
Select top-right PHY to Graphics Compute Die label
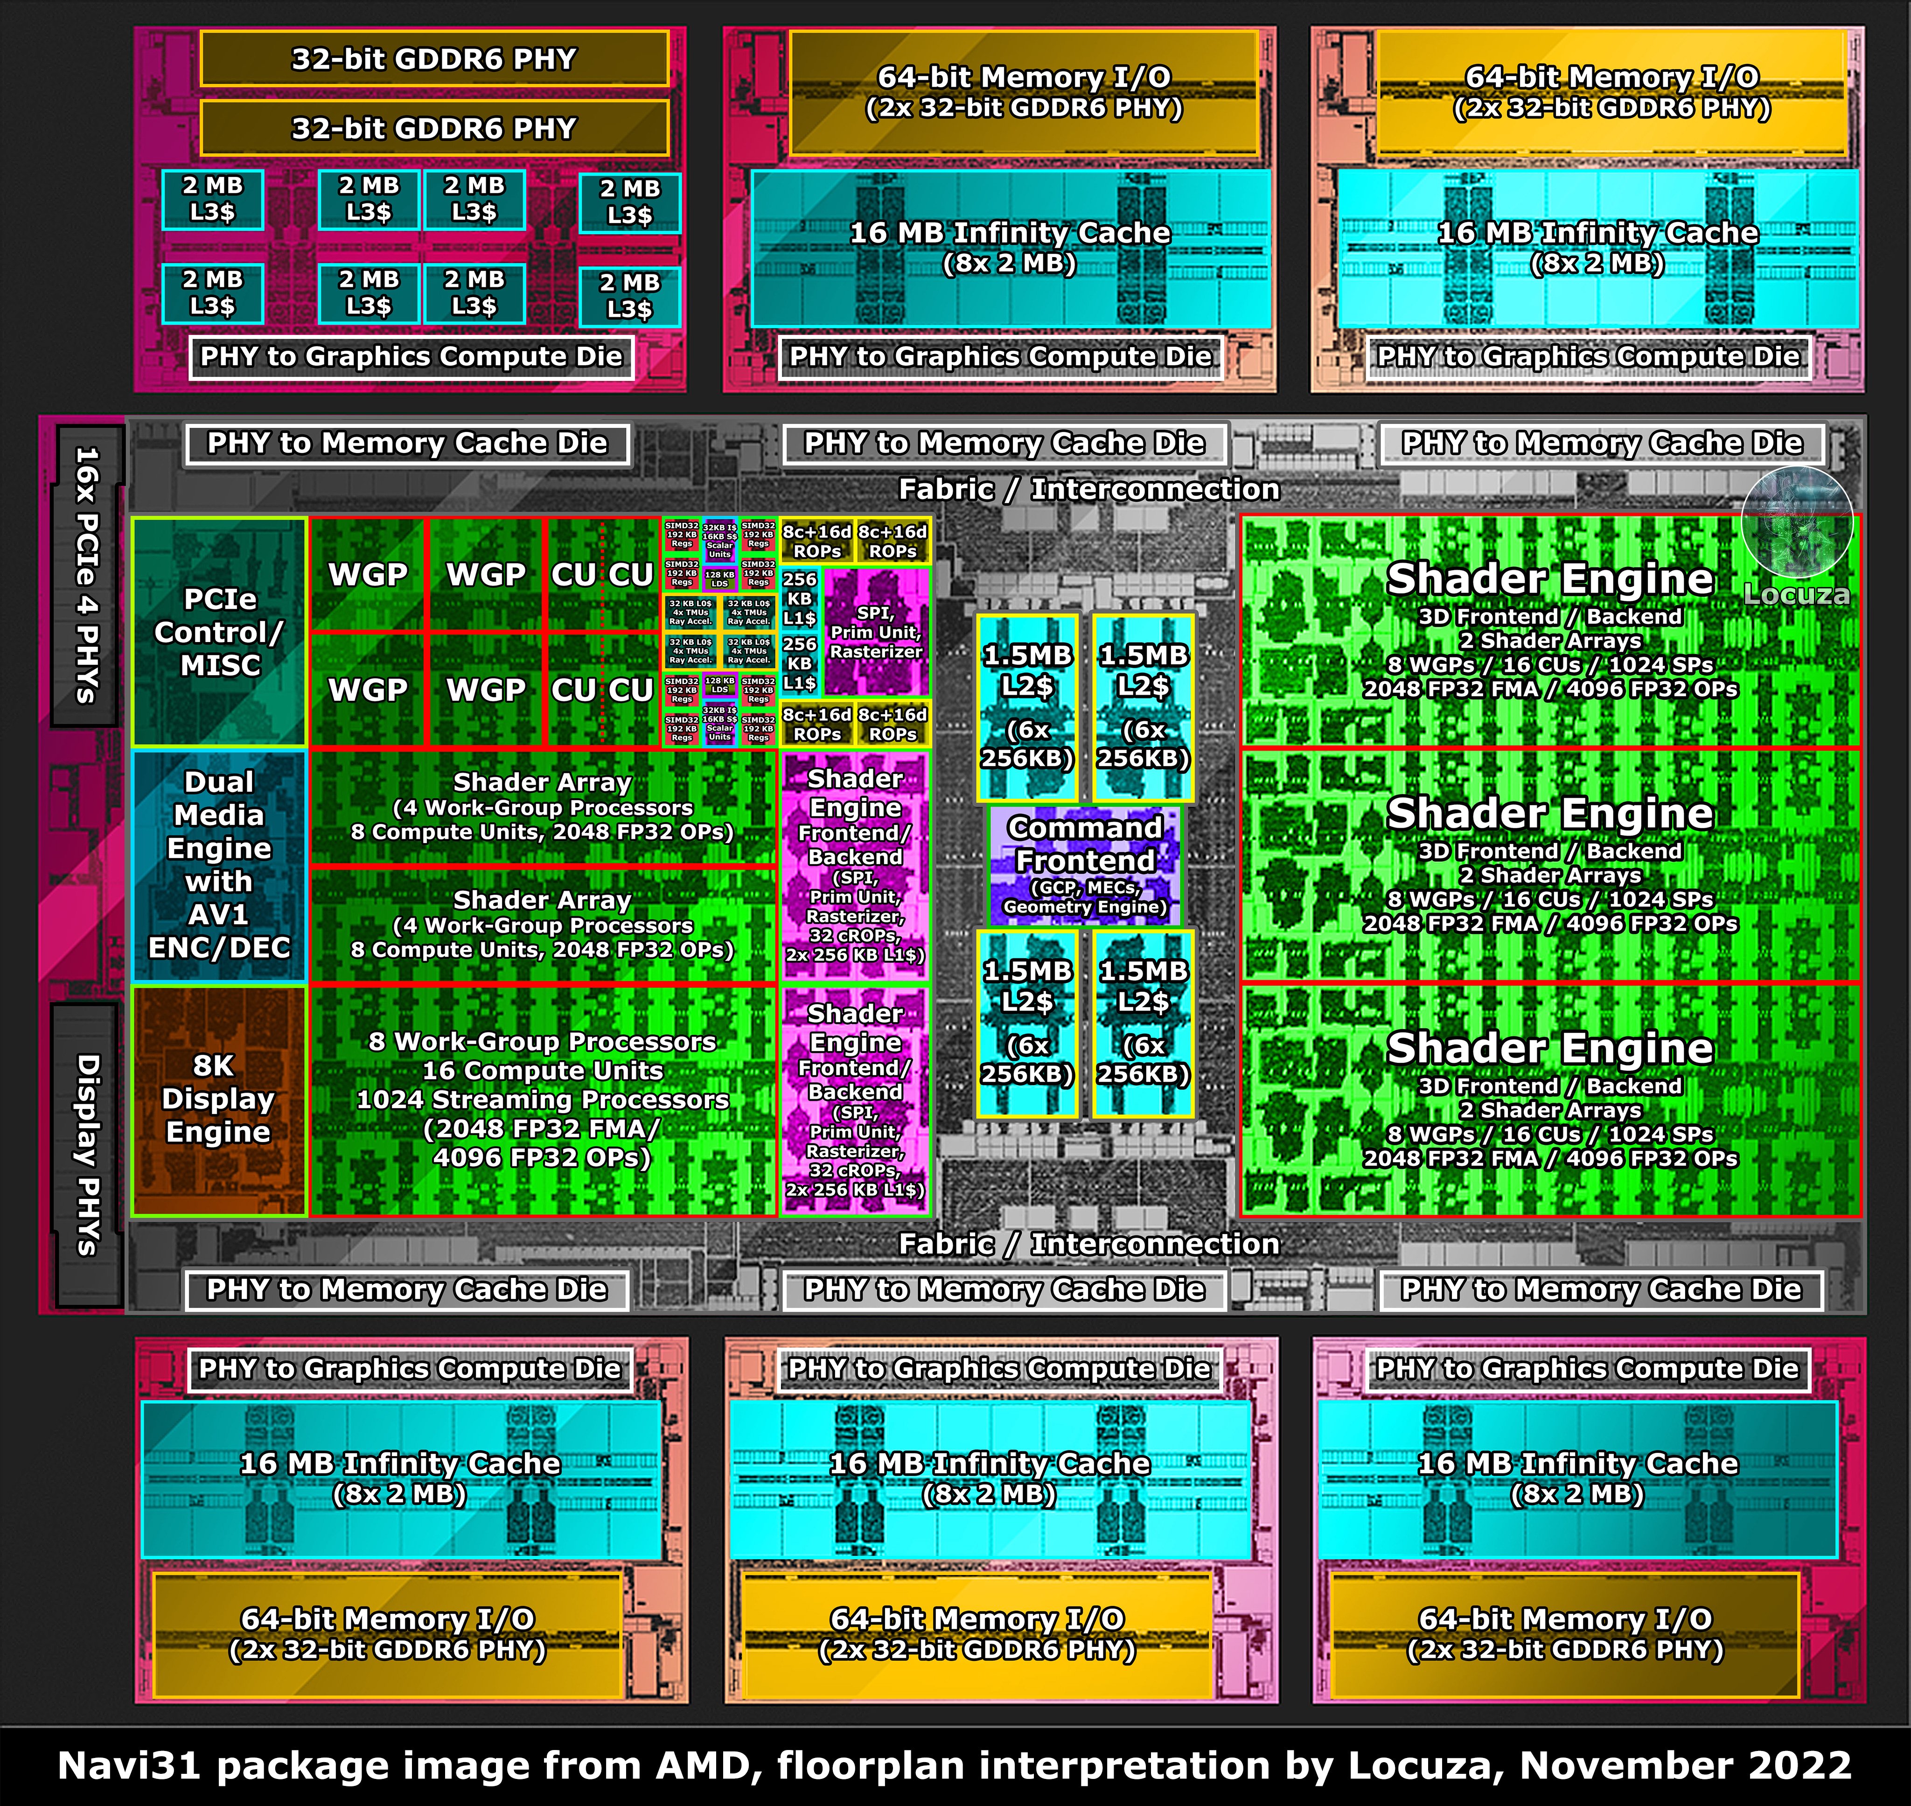tap(1589, 357)
